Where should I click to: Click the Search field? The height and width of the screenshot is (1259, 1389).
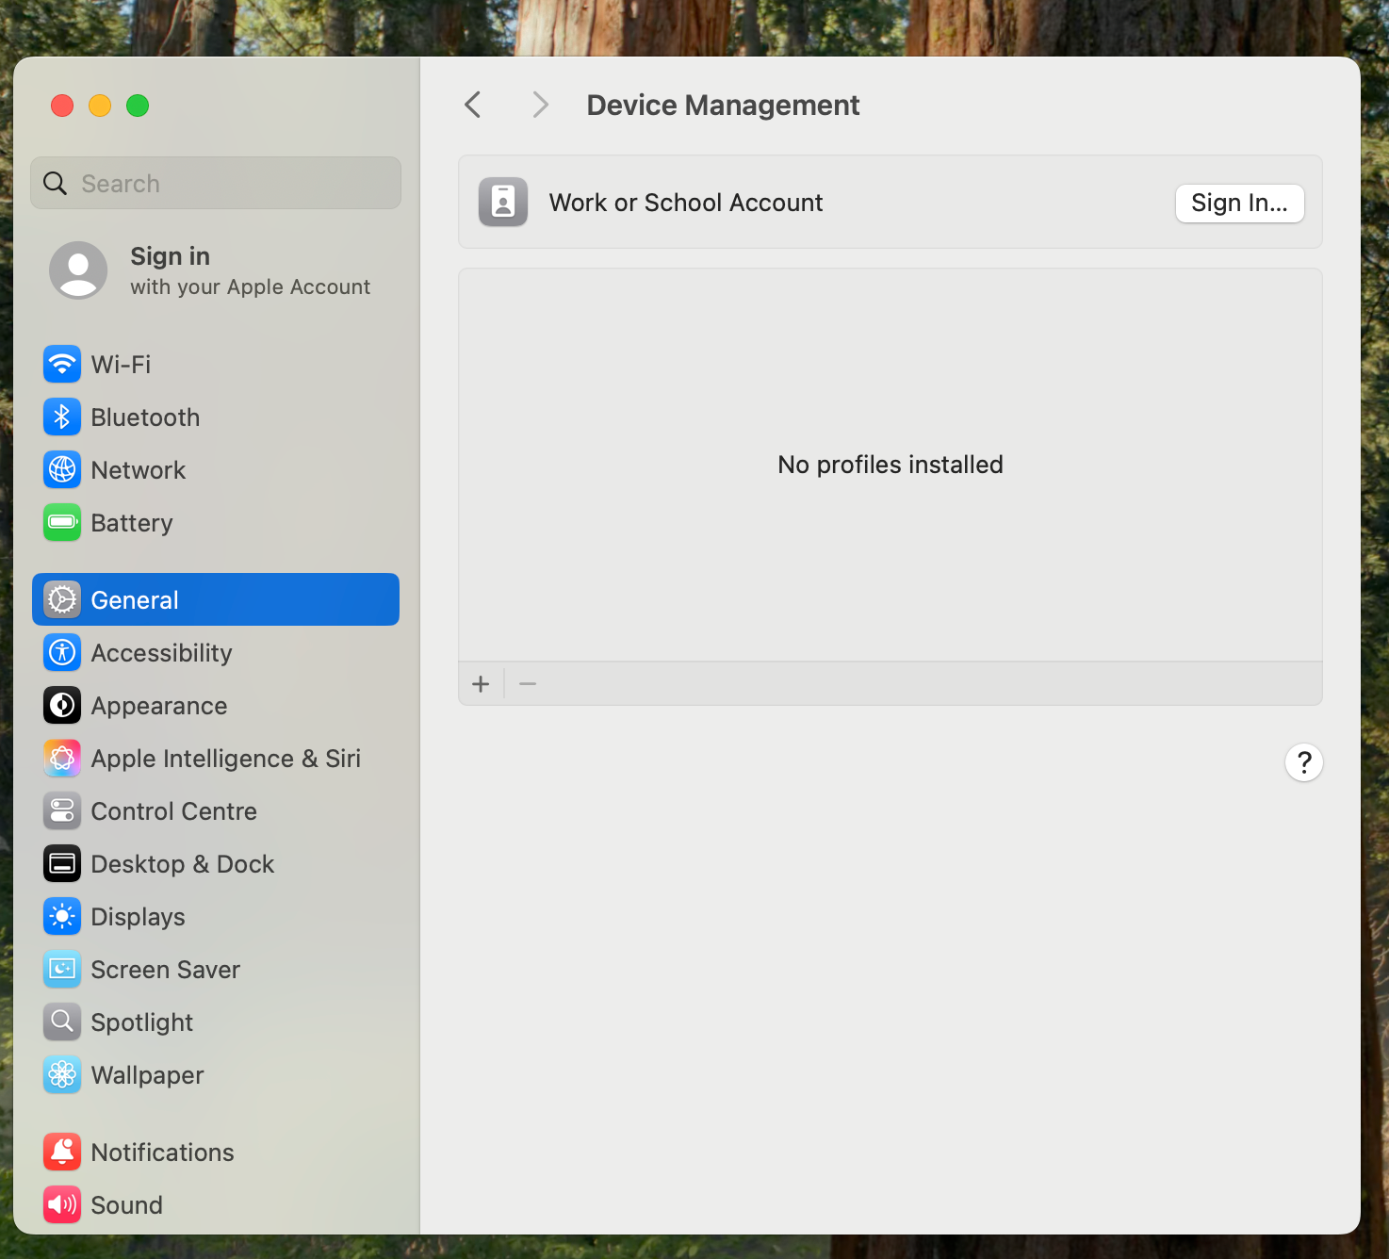(x=216, y=184)
